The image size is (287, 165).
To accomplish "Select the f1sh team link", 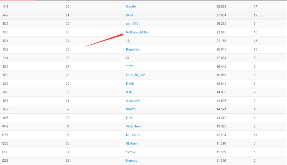I will tap(129, 118).
